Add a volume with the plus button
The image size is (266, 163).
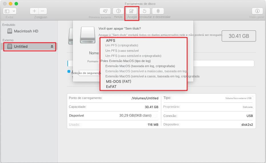(34, 11)
